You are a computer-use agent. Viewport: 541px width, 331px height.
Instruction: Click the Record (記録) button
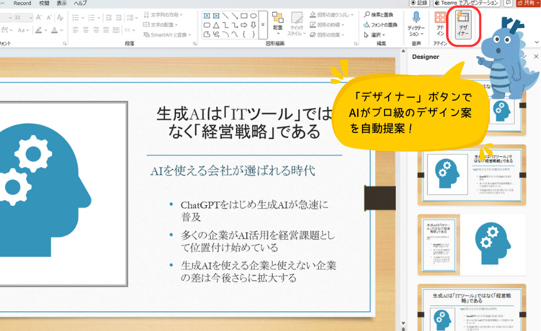coord(419,3)
